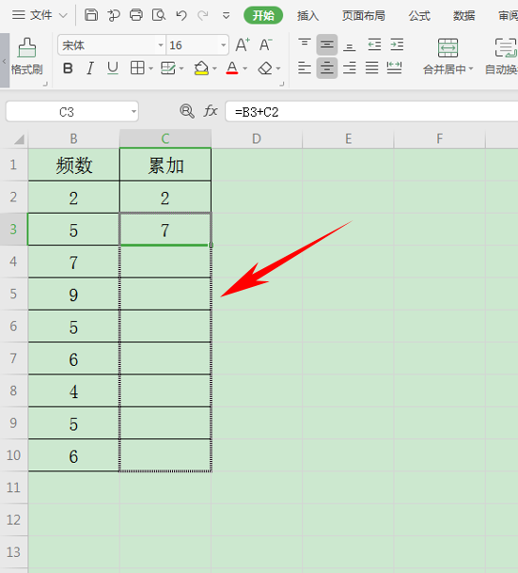Align text to top
The image size is (518, 573).
305,44
